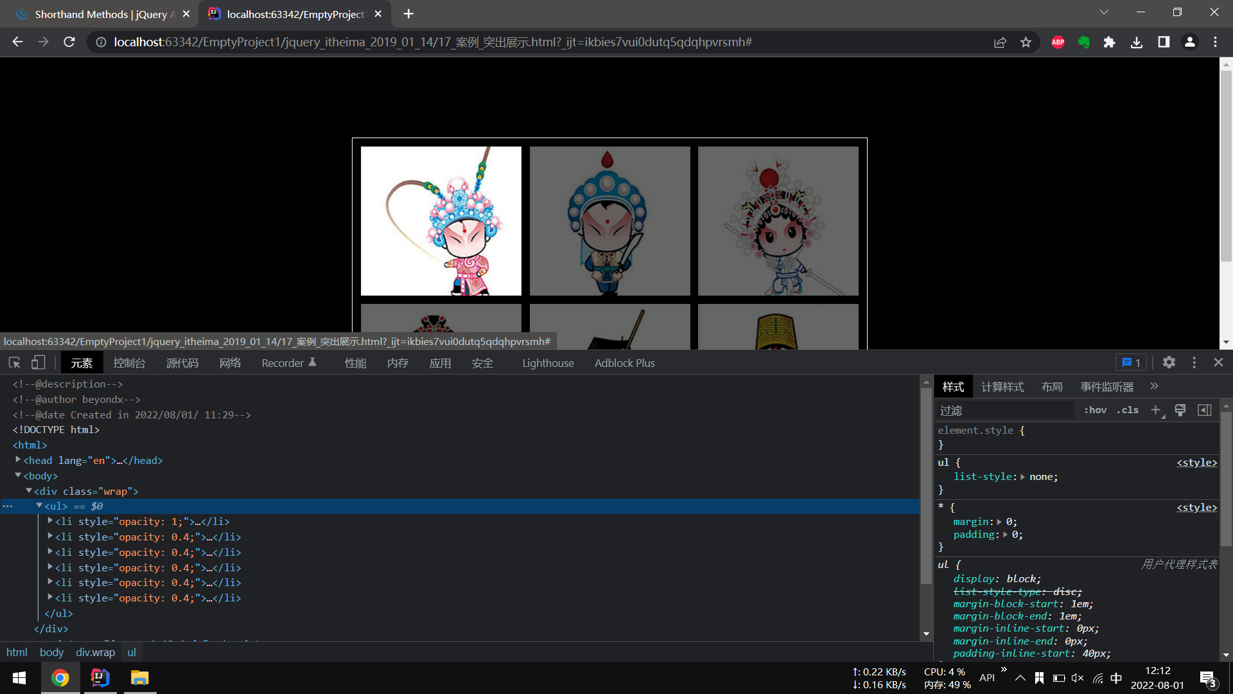Switch to the 事件监听器 sub-tab

[x=1106, y=387]
